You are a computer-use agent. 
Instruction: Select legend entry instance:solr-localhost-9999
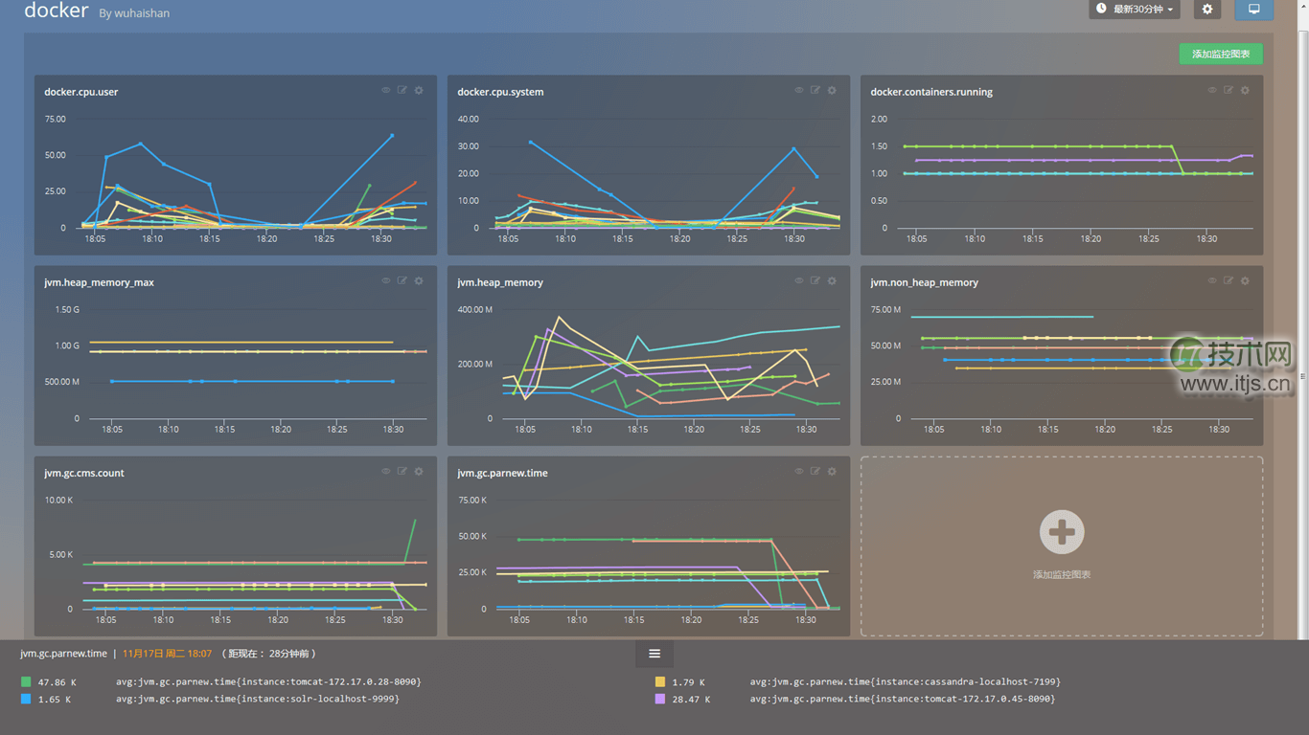tap(258, 700)
